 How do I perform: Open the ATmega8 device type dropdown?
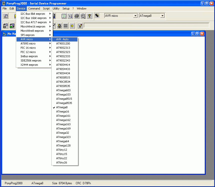(x=152, y=16)
